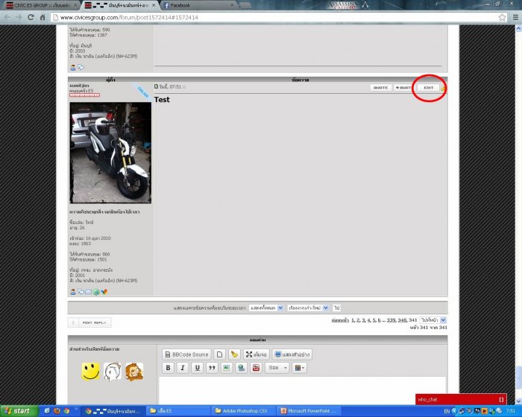Click the browser home icon
The image size is (522, 417).
(x=43, y=17)
